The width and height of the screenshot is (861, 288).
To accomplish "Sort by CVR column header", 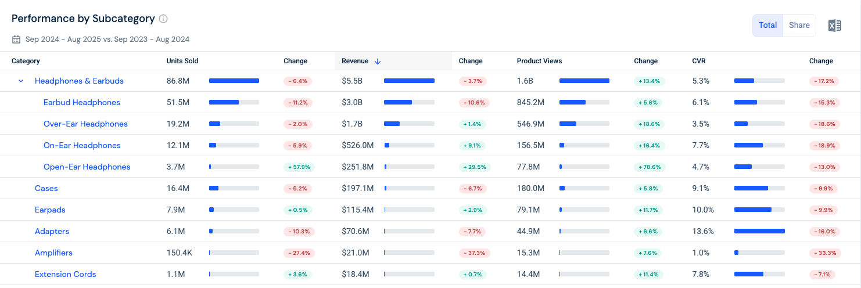I will [699, 61].
